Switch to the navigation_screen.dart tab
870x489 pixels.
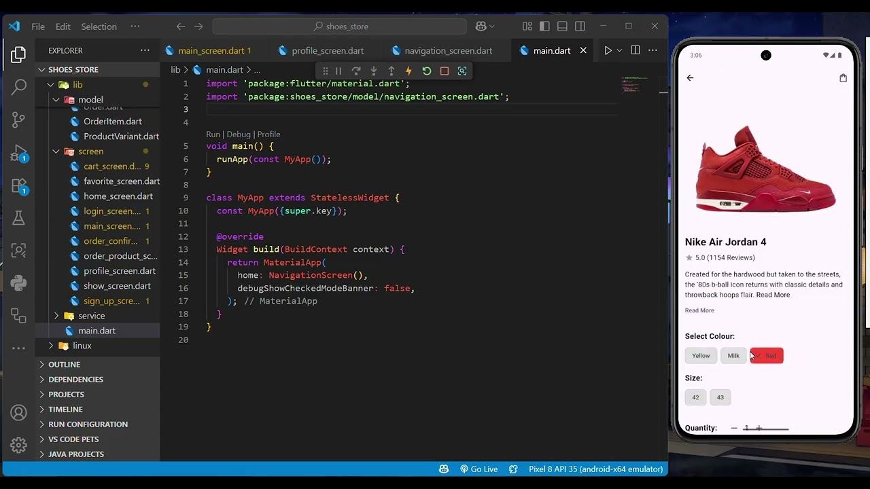tap(448, 50)
